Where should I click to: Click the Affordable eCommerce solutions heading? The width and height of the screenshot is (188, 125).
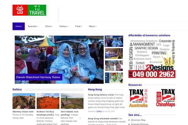(x=149, y=35)
